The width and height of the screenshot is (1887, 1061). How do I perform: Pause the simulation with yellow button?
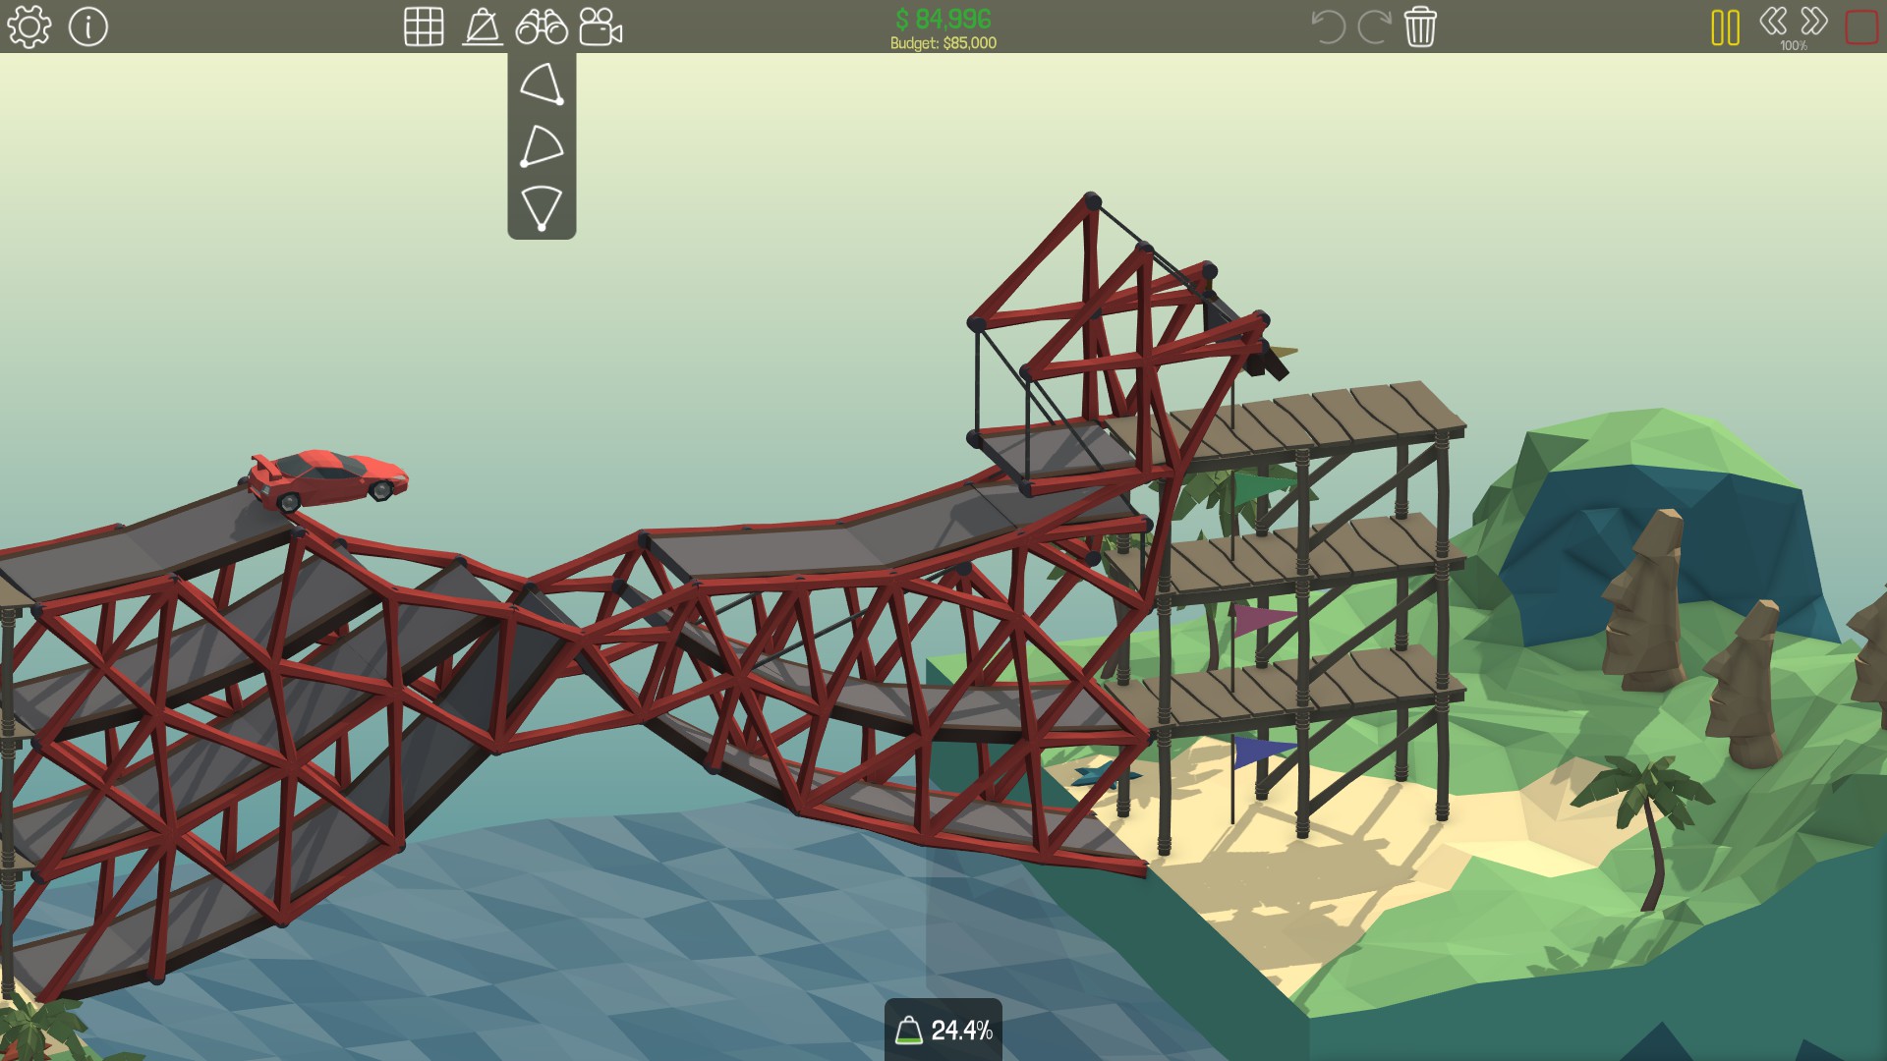click(x=1725, y=28)
